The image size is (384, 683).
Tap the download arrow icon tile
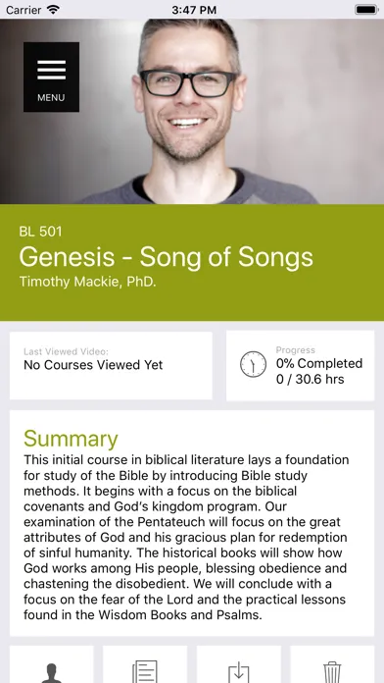click(239, 664)
